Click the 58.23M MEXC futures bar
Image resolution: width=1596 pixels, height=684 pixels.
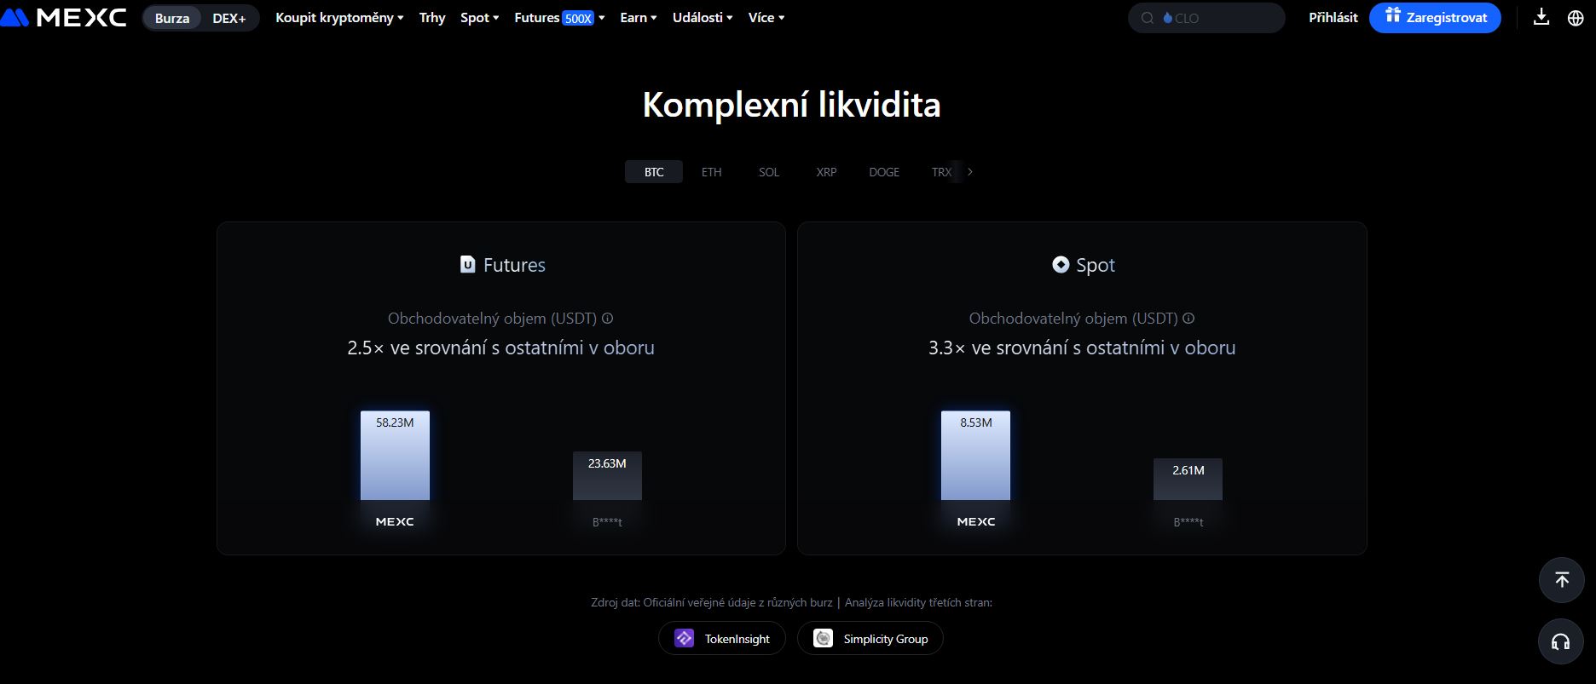coord(395,456)
